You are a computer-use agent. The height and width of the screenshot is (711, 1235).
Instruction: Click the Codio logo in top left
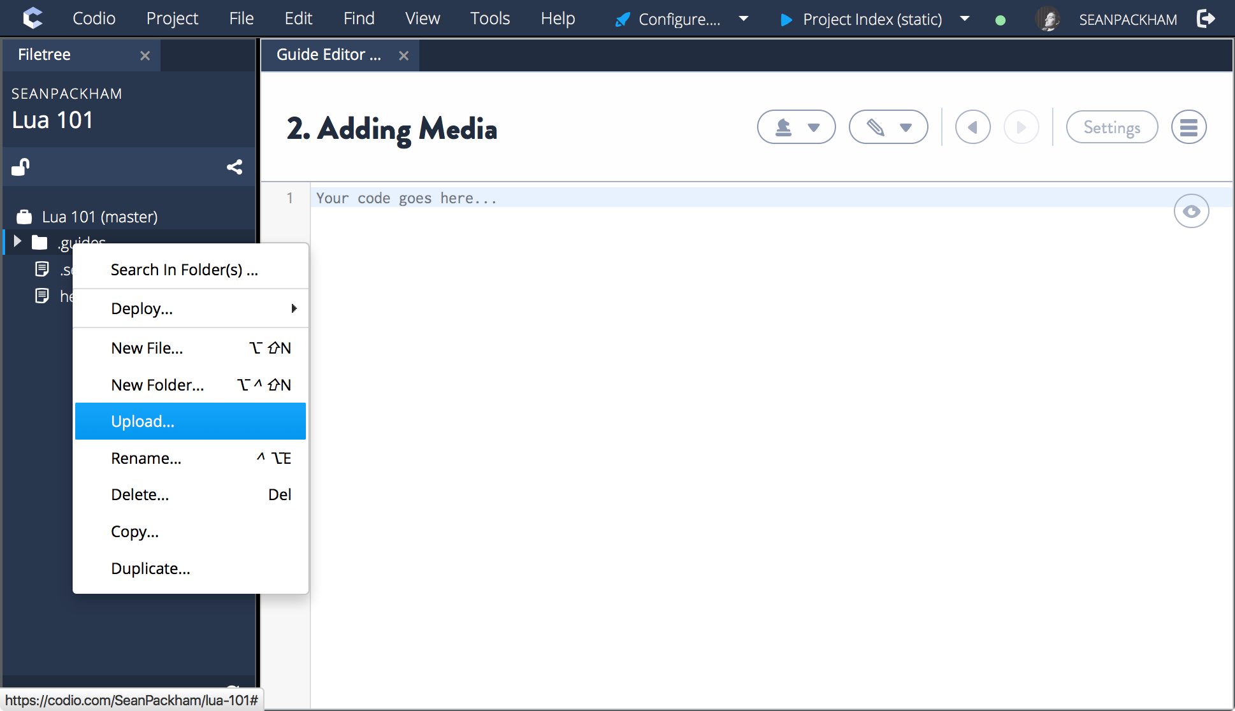click(x=32, y=18)
